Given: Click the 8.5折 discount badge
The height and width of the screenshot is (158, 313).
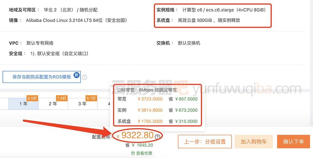Looking at the screenshot, I should tap(32, 98).
